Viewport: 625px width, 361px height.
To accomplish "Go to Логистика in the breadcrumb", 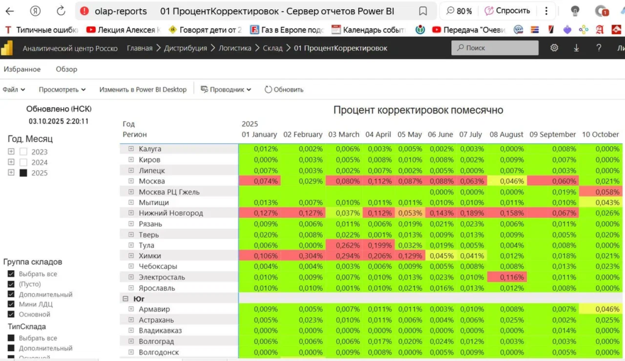I will tap(235, 48).
